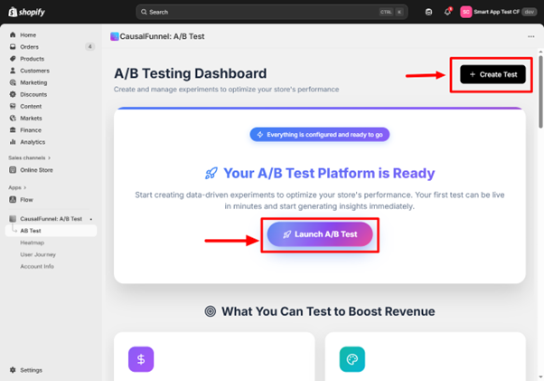Collapse the CausalFunnel: A/B Test sidebar group

coord(89,219)
